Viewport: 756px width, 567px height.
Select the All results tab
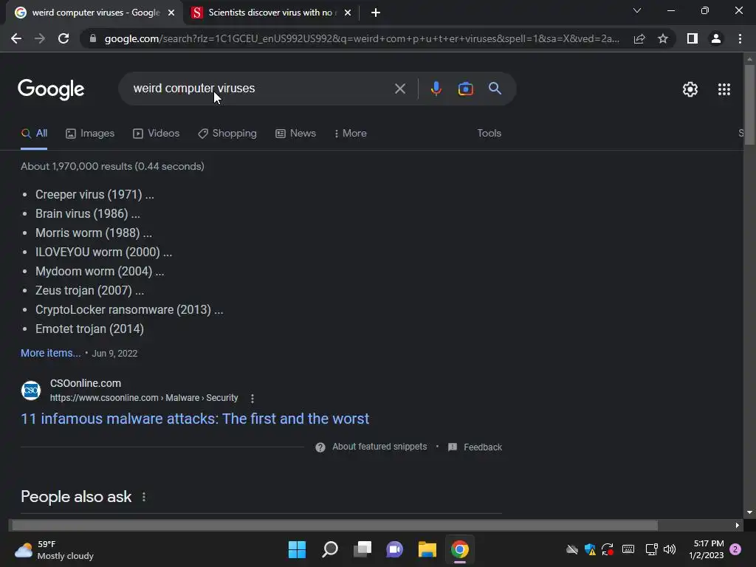tap(34, 134)
